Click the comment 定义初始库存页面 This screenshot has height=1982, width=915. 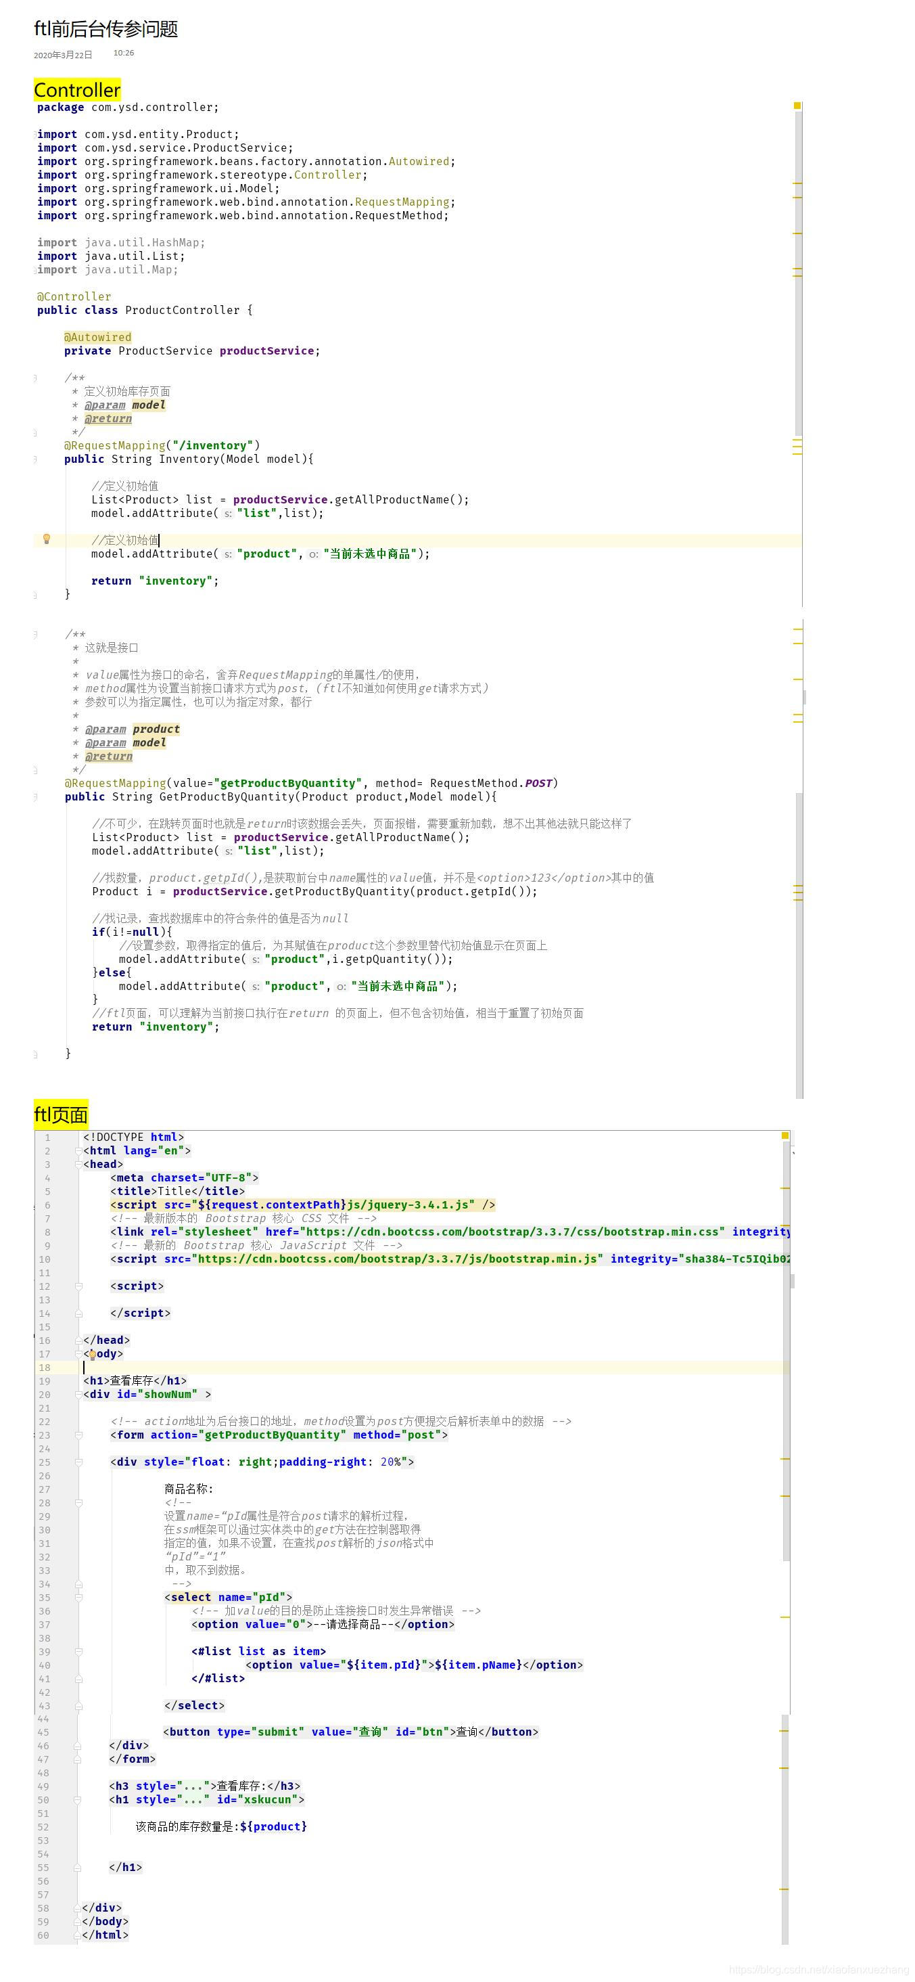tap(128, 392)
